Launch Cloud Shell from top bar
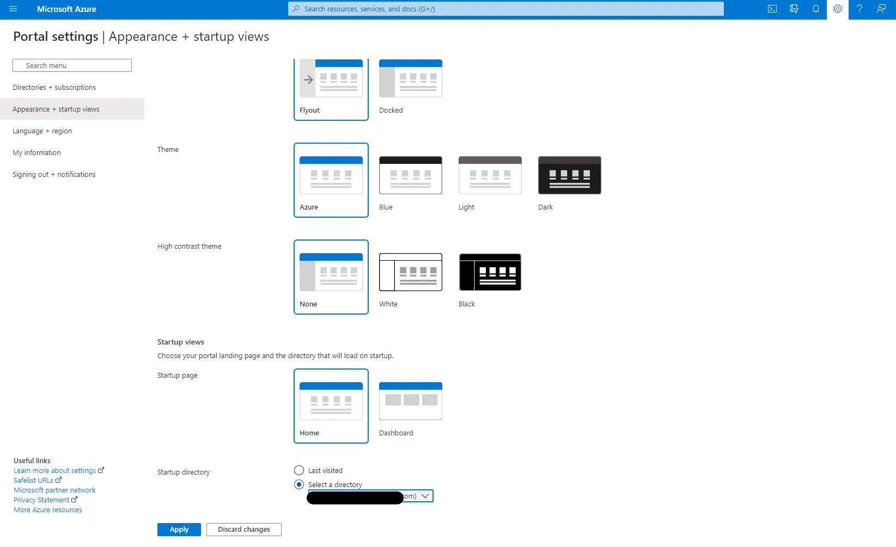896x547 pixels. pos(772,9)
